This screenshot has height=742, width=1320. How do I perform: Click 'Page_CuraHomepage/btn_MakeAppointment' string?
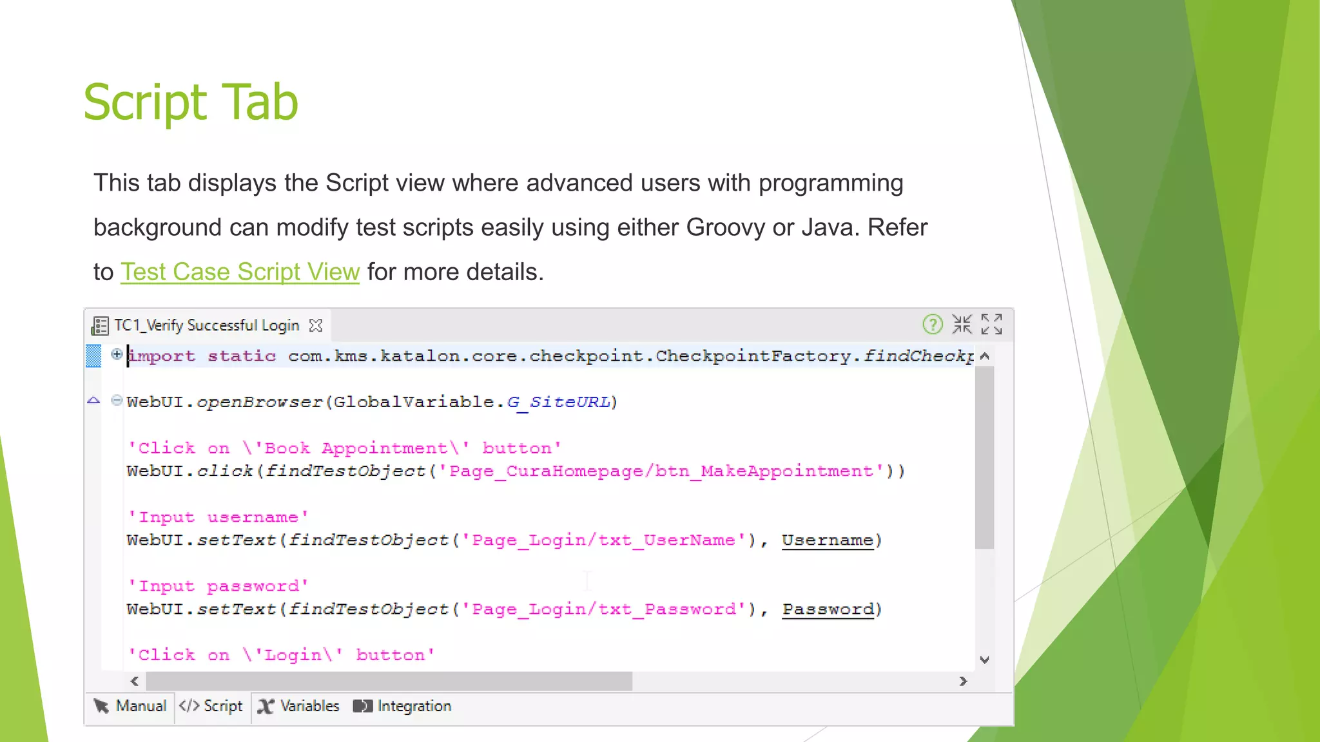[x=661, y=471]
